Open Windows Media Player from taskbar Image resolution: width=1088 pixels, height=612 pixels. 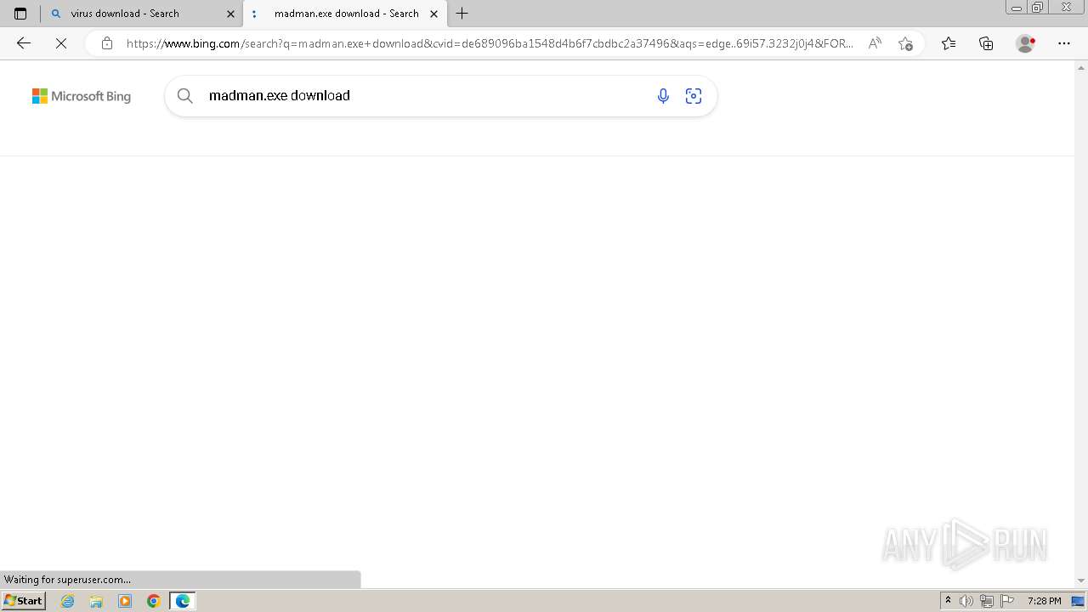tap(125, 601)
